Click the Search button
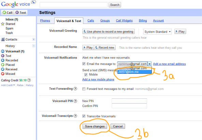Screen dimensions: 202x140 click(115, 5)
